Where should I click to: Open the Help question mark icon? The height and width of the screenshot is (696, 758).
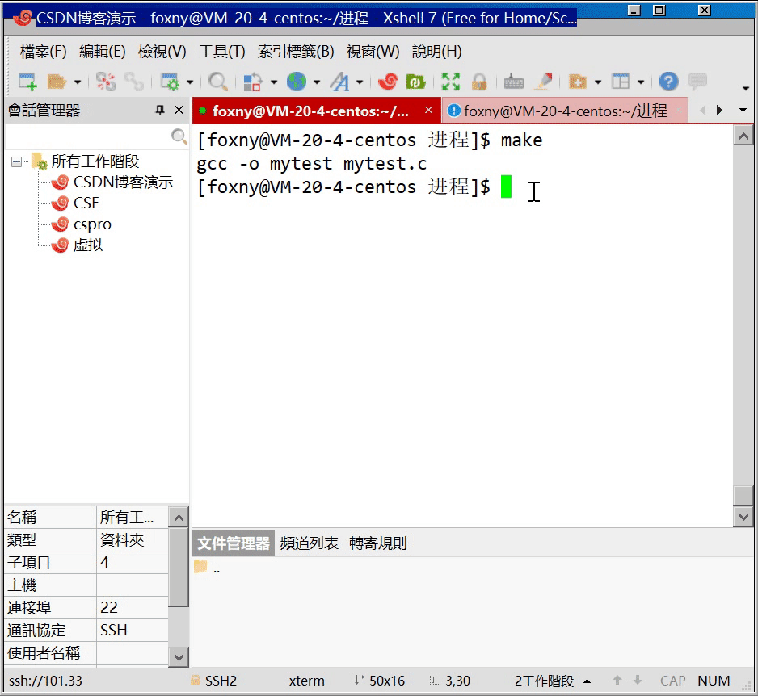[670, 82]
